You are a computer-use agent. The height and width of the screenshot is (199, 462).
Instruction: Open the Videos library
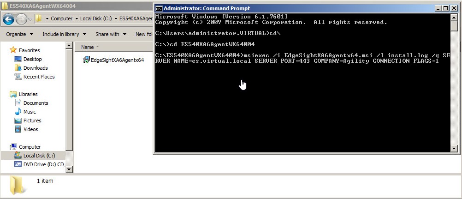pos(30,129)
